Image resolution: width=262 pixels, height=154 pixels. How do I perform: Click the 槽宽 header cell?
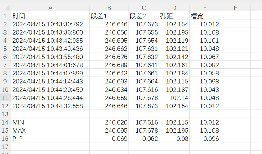tap(205, 16)
